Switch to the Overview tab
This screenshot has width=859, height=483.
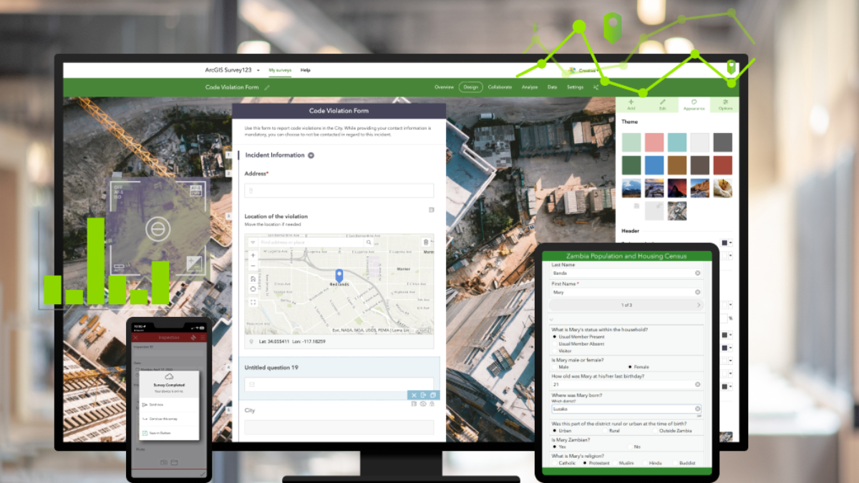pyautogui.click(x=444, y=87)
